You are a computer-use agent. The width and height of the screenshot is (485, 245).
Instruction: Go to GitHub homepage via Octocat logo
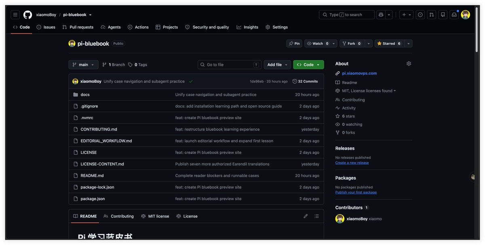(27, 15)
